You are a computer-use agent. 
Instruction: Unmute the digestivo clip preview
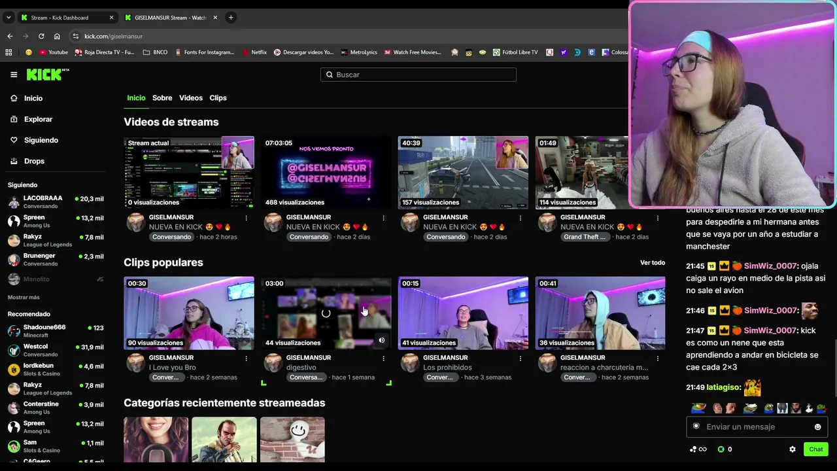point(382,340)
